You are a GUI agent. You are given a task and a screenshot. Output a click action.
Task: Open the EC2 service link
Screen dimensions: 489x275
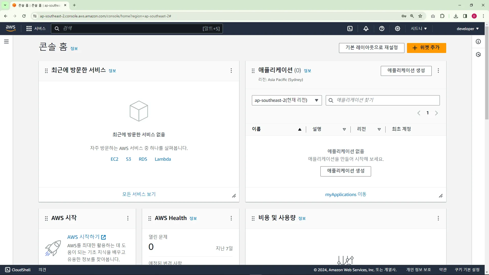[x=114, y=159]
